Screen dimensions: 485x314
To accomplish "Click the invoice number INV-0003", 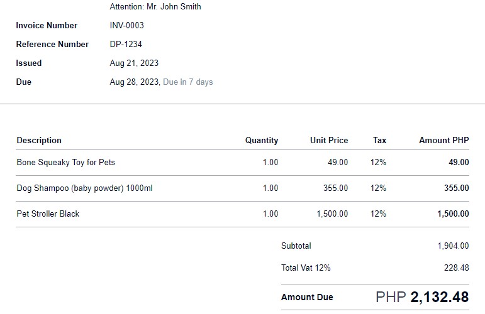I will point(126,26).
